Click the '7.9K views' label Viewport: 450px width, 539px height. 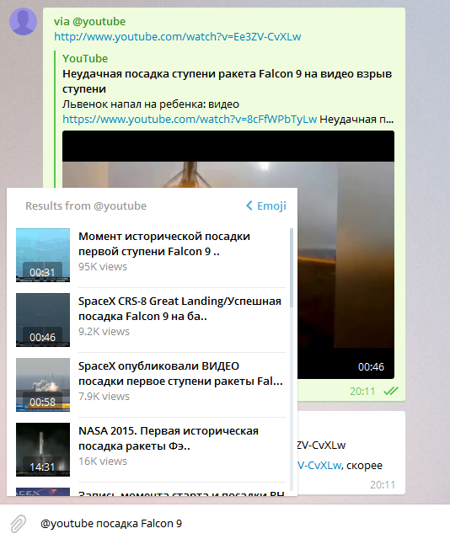pyautogui.click(x=104, y=397)
